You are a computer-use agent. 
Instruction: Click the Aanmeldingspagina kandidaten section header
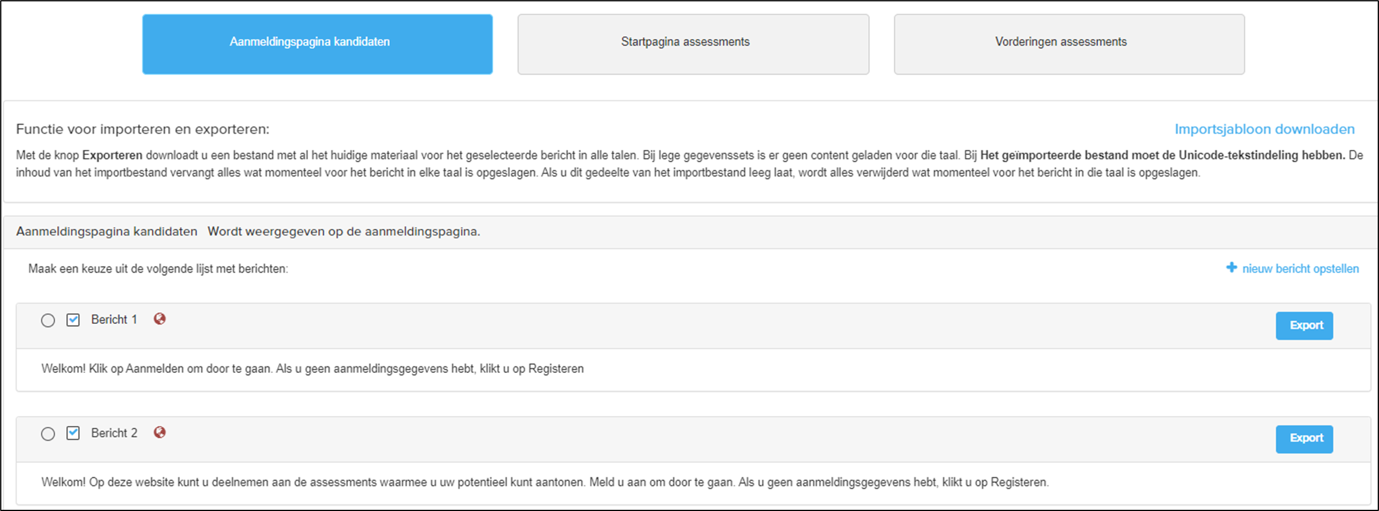point(106,231)
